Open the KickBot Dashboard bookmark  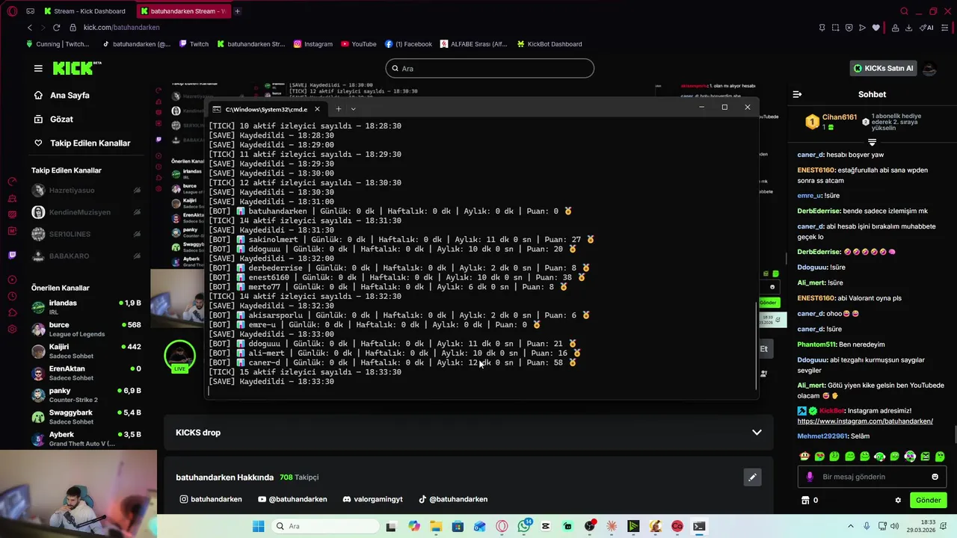(x=549, y=44)
